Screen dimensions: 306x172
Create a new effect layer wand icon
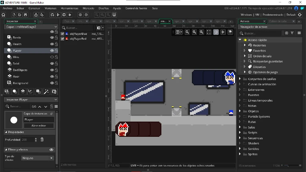point(46,92)
